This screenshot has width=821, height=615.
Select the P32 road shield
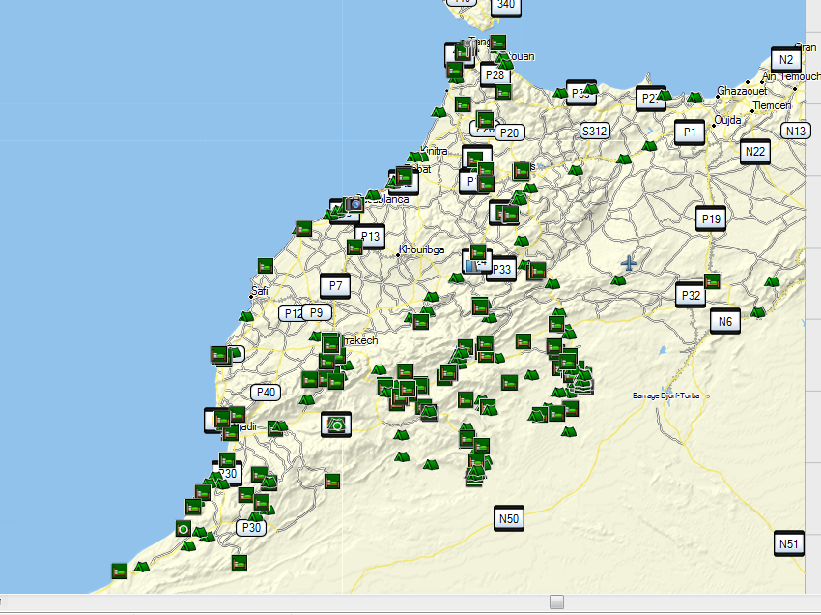pyautogui.click(x=691, y=296)
